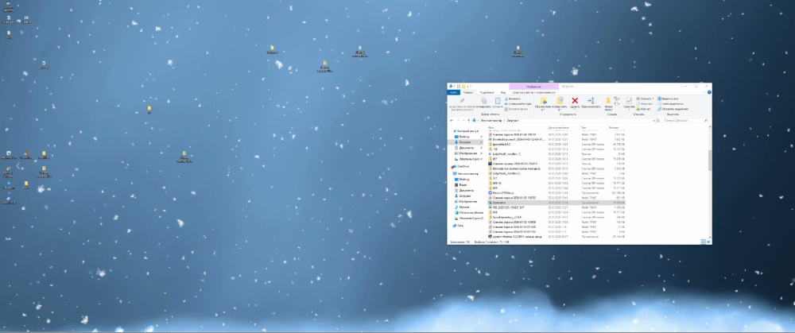Open address bar history dropdown arrow
This screenshot has width=795, height=333.
(653, 121)
